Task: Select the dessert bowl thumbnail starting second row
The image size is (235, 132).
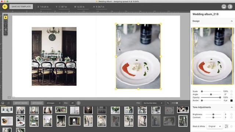Action: pos(7,121)
